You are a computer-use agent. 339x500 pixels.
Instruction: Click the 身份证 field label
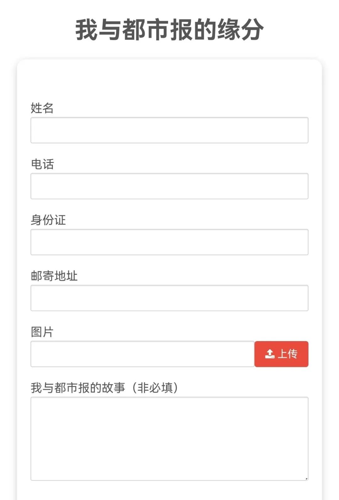point(48,220)
